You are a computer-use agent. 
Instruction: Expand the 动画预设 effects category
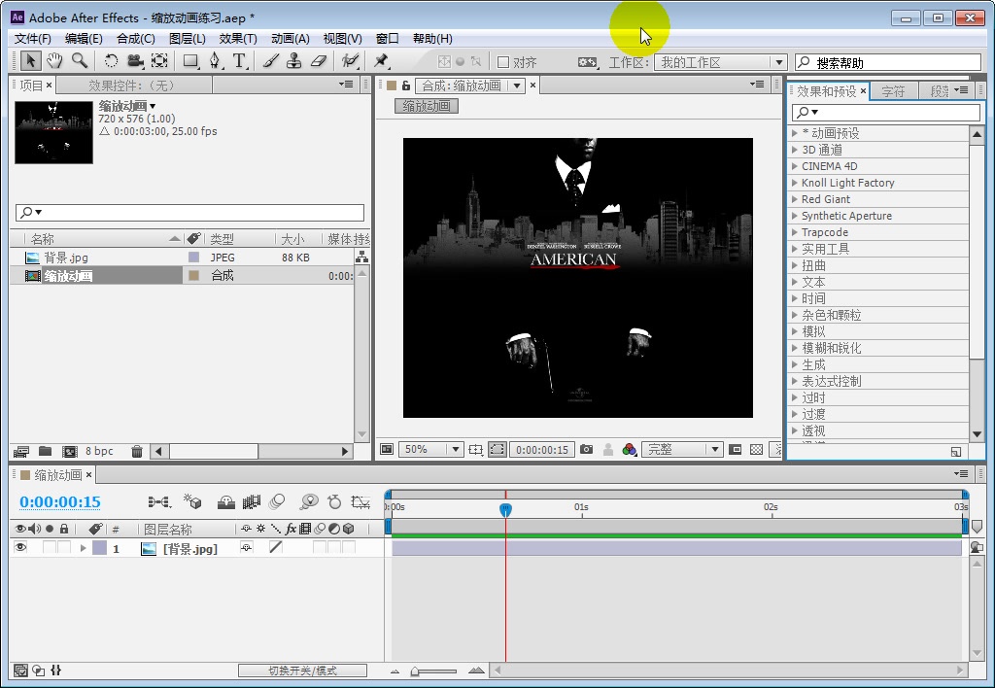click(x=794, y=133)
